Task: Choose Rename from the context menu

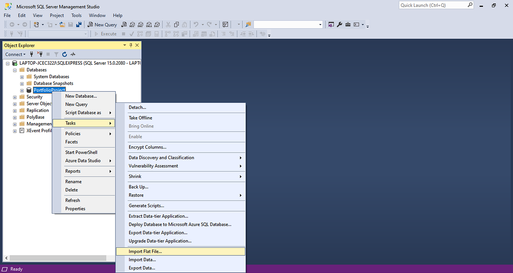Action: click(x=73, y=181)
